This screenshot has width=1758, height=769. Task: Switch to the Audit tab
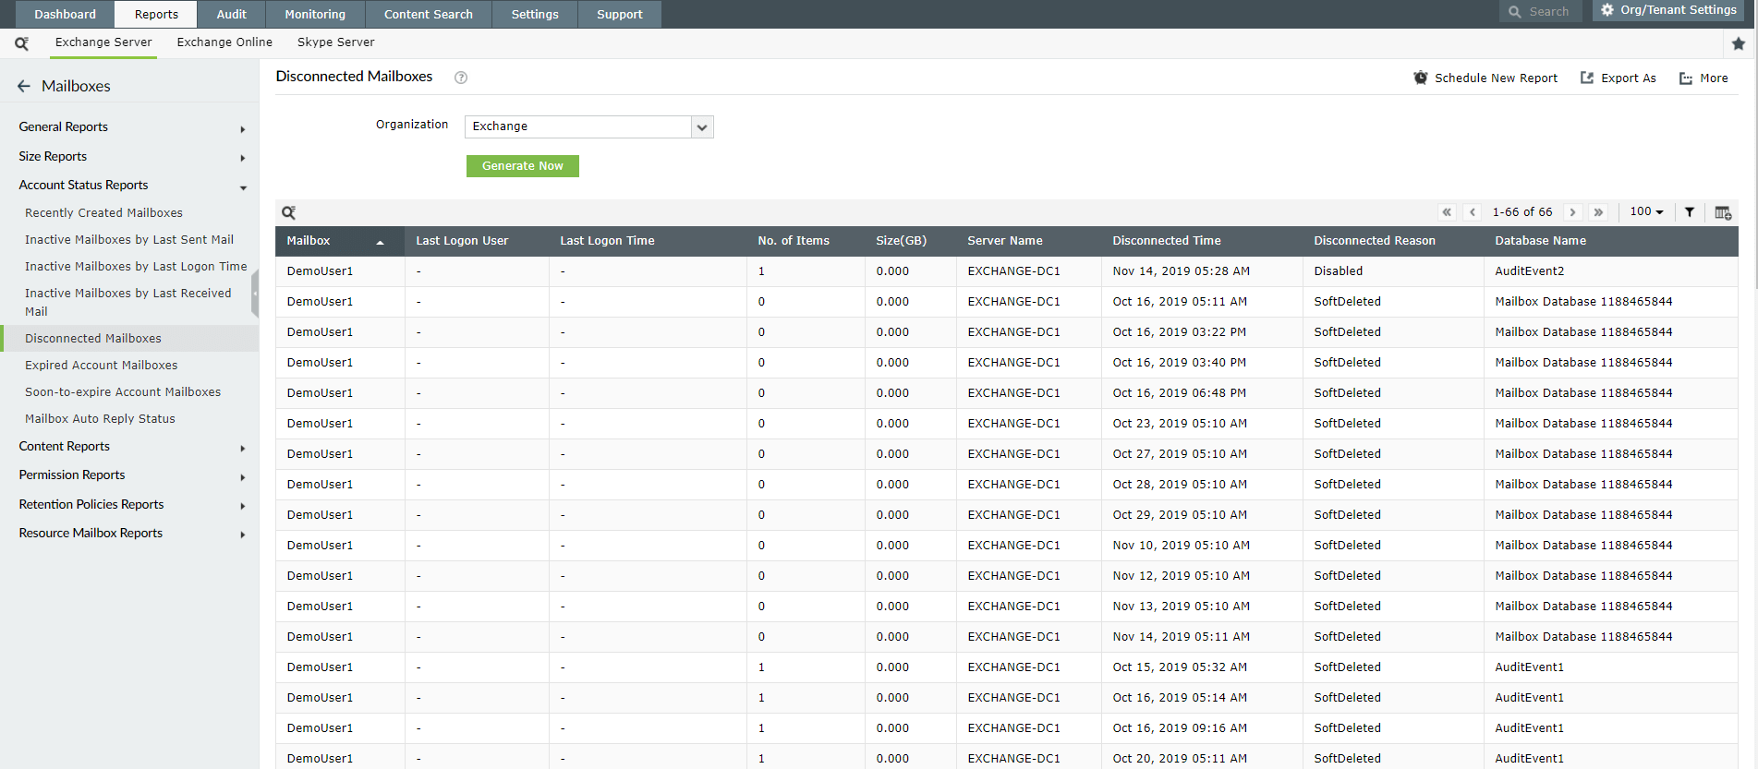pos(231,14)
